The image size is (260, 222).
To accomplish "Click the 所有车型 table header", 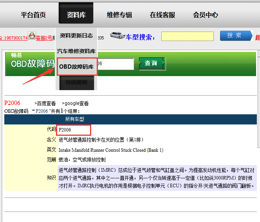I will click(75, 119).
